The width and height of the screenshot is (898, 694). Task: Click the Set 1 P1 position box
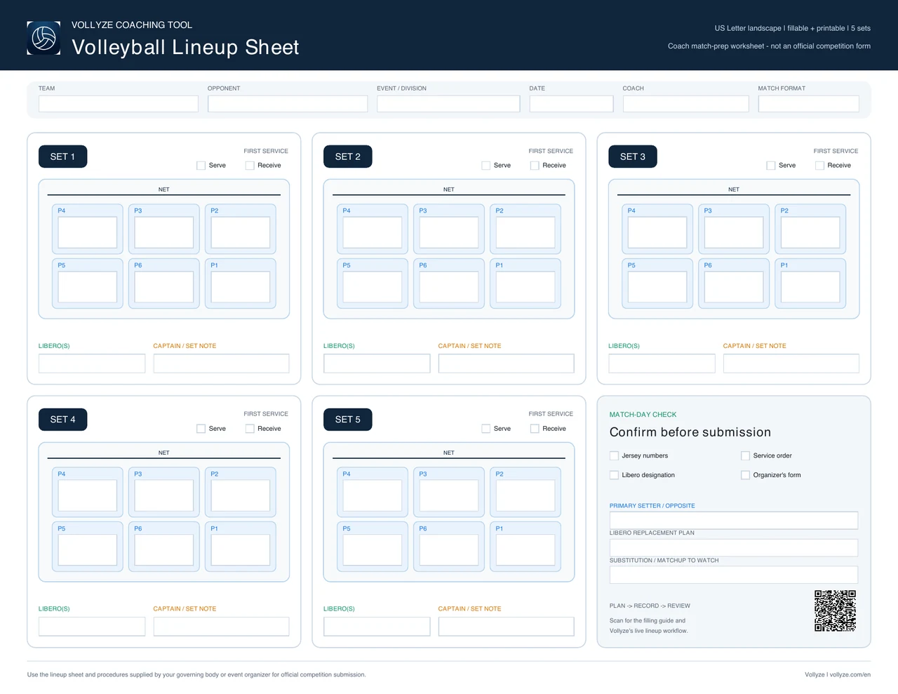[241, 287]
